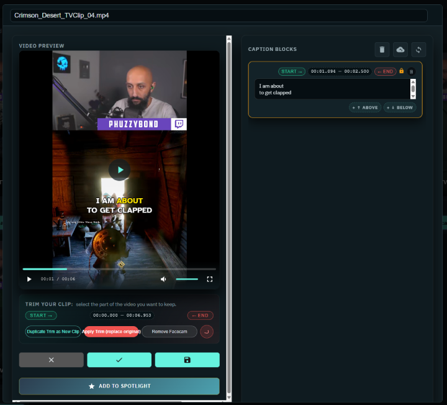Cancel with the gray X button
Screen dimensions: 447x405
(x=52, y=360)
